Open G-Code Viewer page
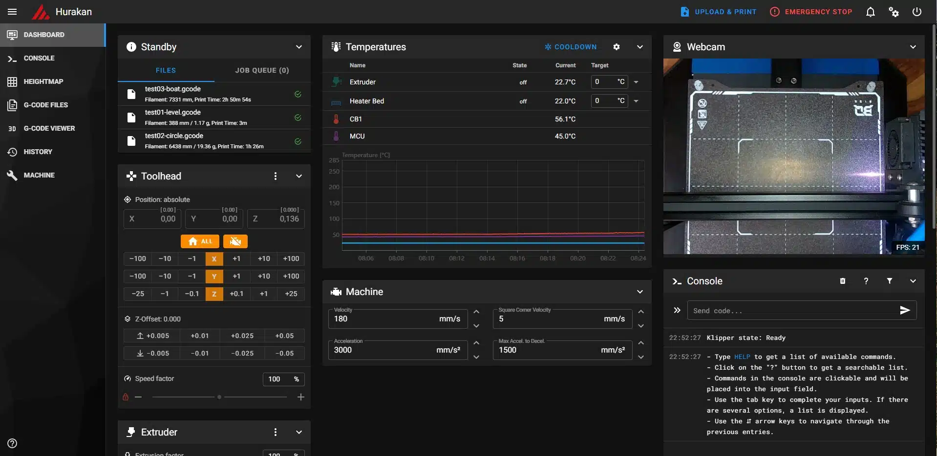 pyautogui.click(x=53, y=128)
